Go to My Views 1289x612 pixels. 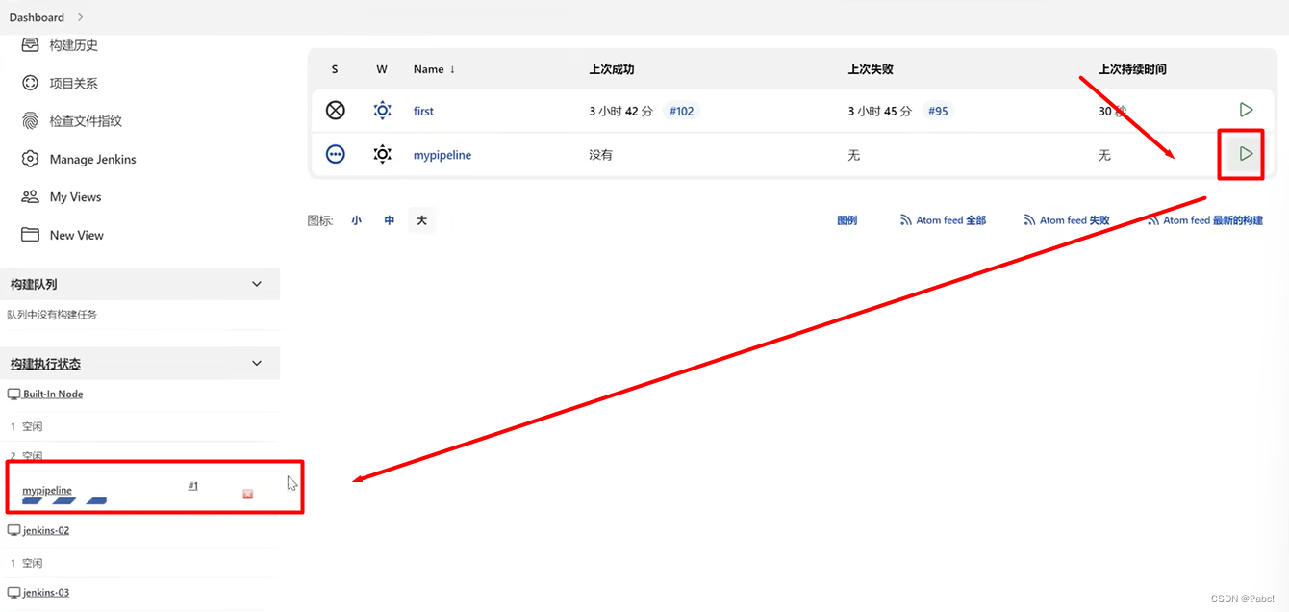click(x=75, y=196)
